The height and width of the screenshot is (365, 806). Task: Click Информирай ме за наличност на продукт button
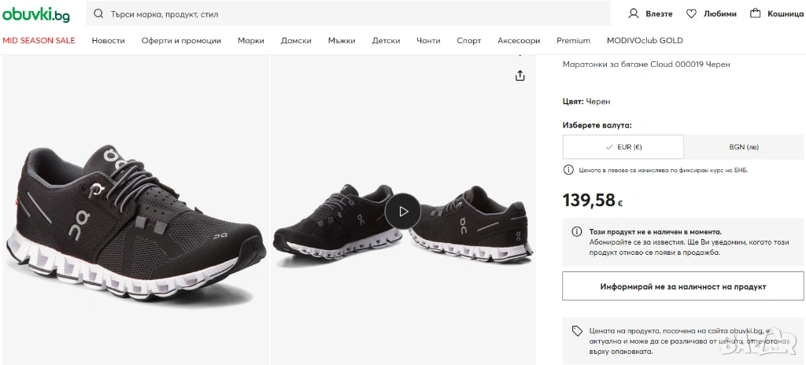(682, 286)
